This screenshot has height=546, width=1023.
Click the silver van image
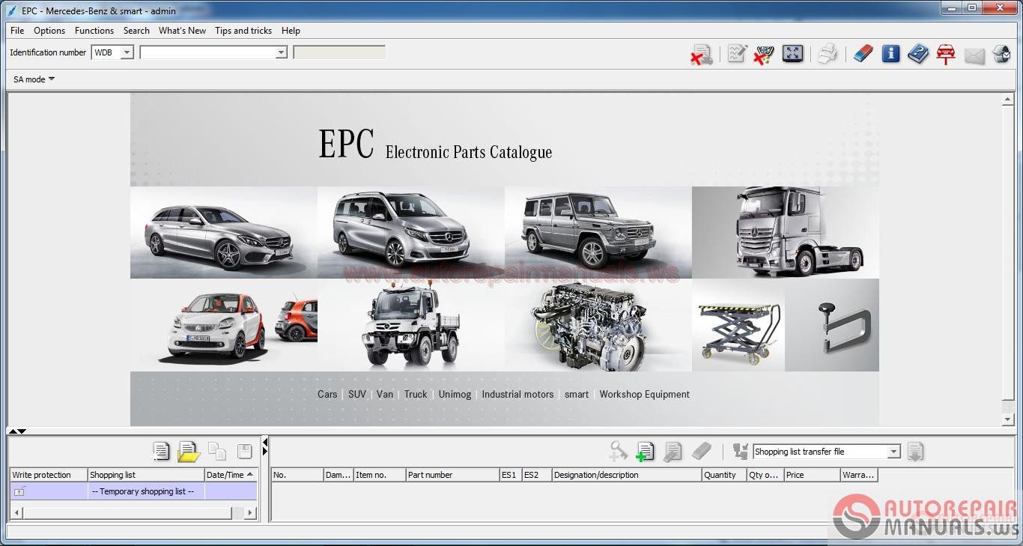tap(411, 233)
